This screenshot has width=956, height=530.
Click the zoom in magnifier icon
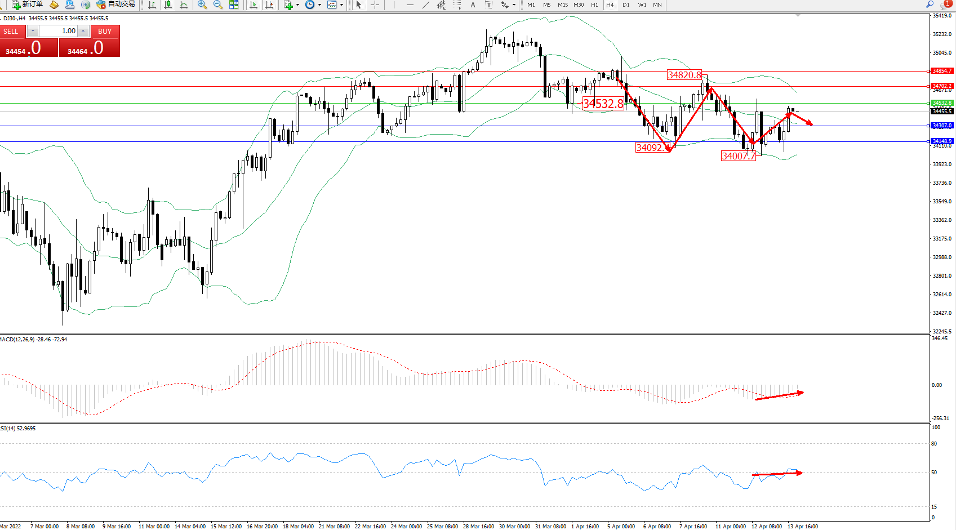202,5
